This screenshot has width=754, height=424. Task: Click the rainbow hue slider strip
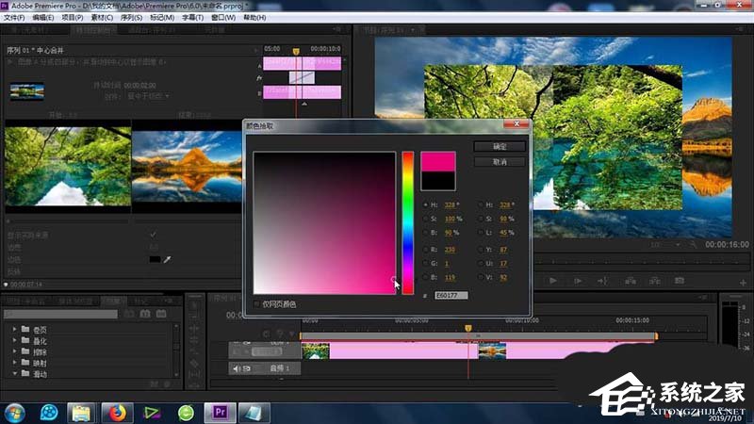click(x=408, y=221)
